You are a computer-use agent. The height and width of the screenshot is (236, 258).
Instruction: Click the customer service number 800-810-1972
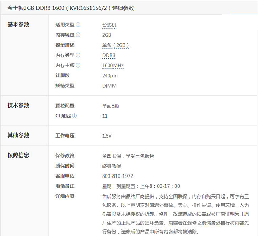click(x=118, y=176)
